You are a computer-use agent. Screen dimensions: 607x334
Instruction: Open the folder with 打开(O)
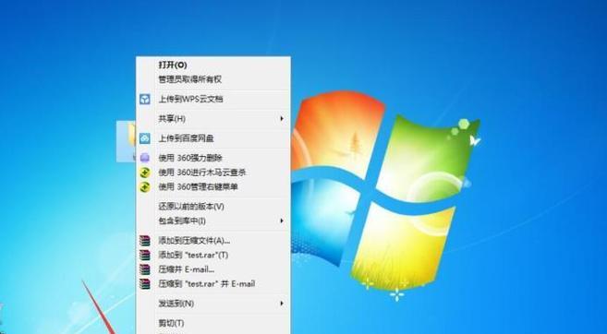(x=212, y=65)
